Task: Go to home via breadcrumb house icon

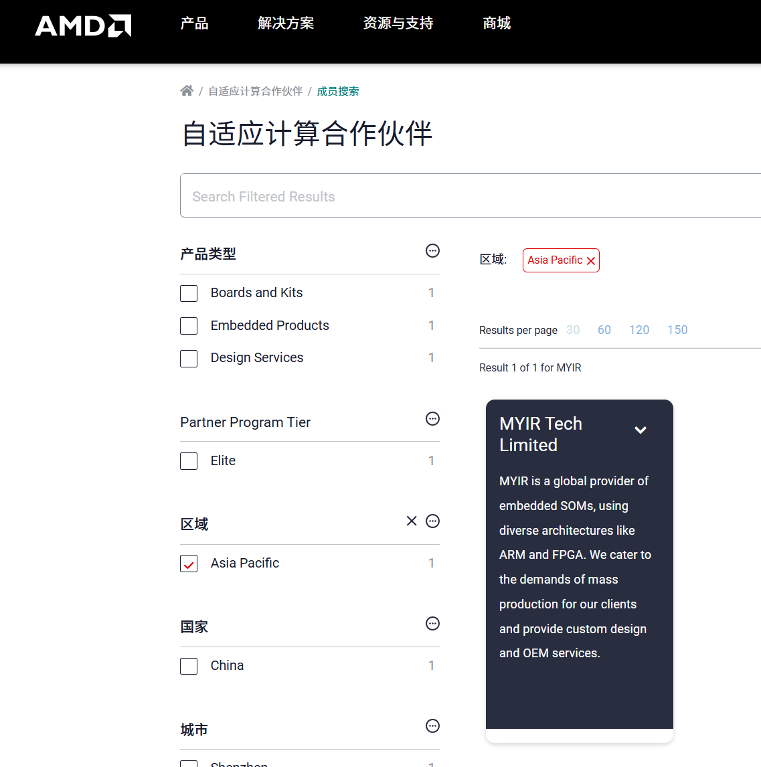Action: 187,91
